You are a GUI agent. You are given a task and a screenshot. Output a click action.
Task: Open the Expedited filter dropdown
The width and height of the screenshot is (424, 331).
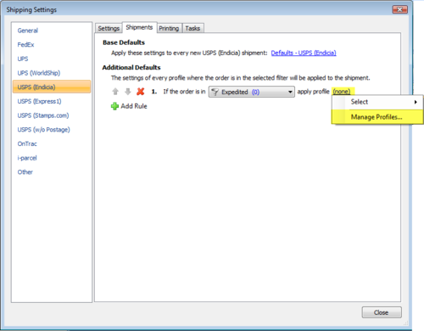pos(252,92)
